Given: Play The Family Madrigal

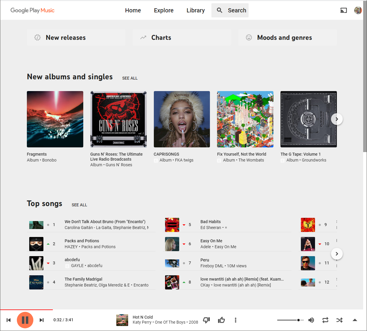Looking at the screenshot, I should [x=84, y=279].
